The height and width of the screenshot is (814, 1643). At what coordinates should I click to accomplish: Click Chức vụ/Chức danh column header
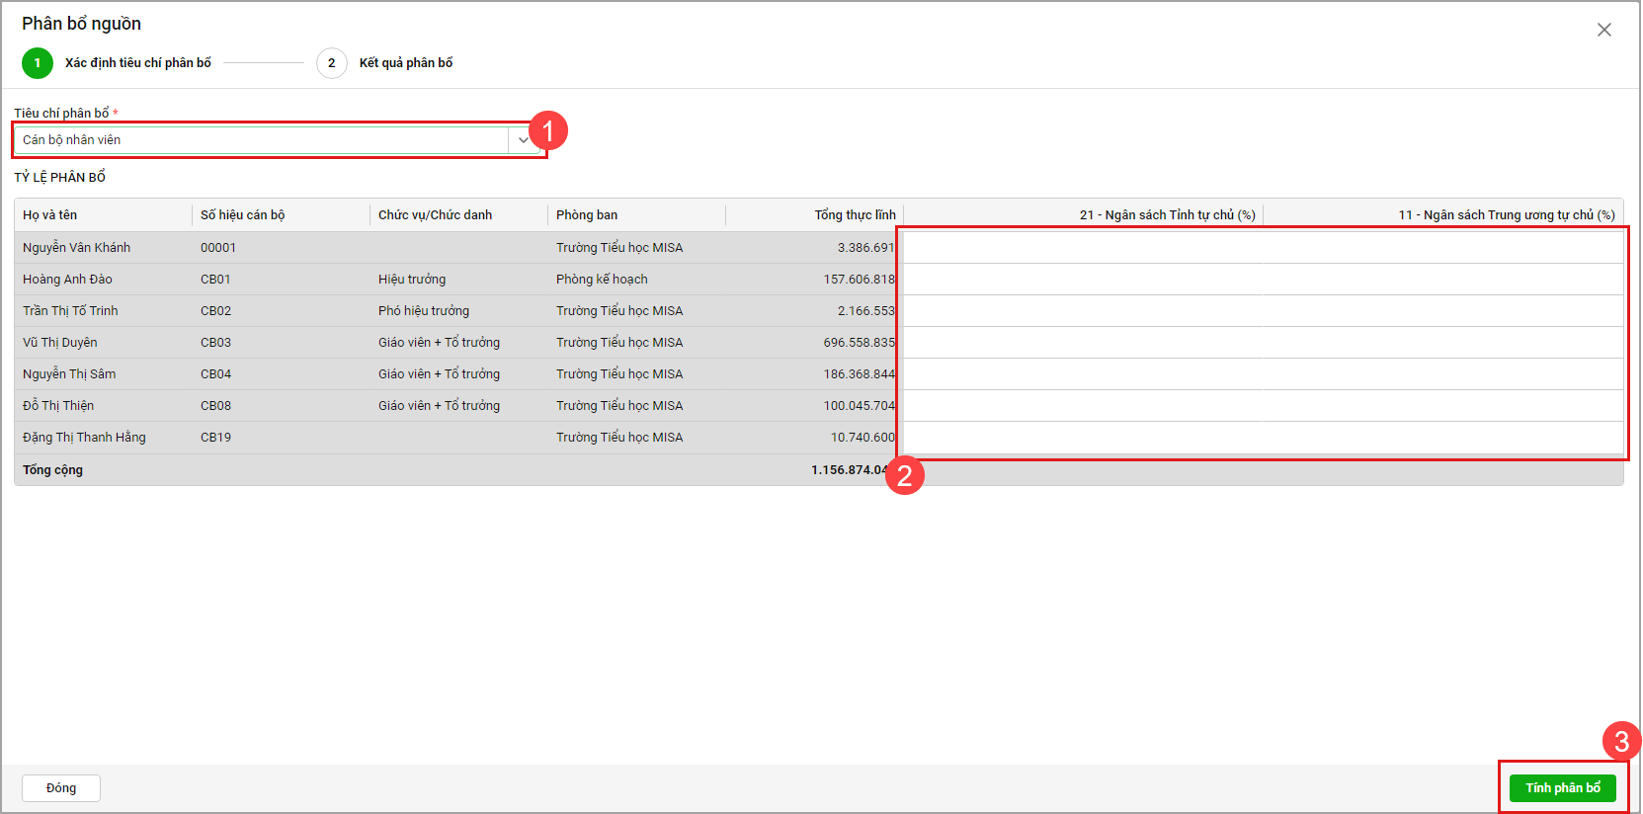[435, 215]
